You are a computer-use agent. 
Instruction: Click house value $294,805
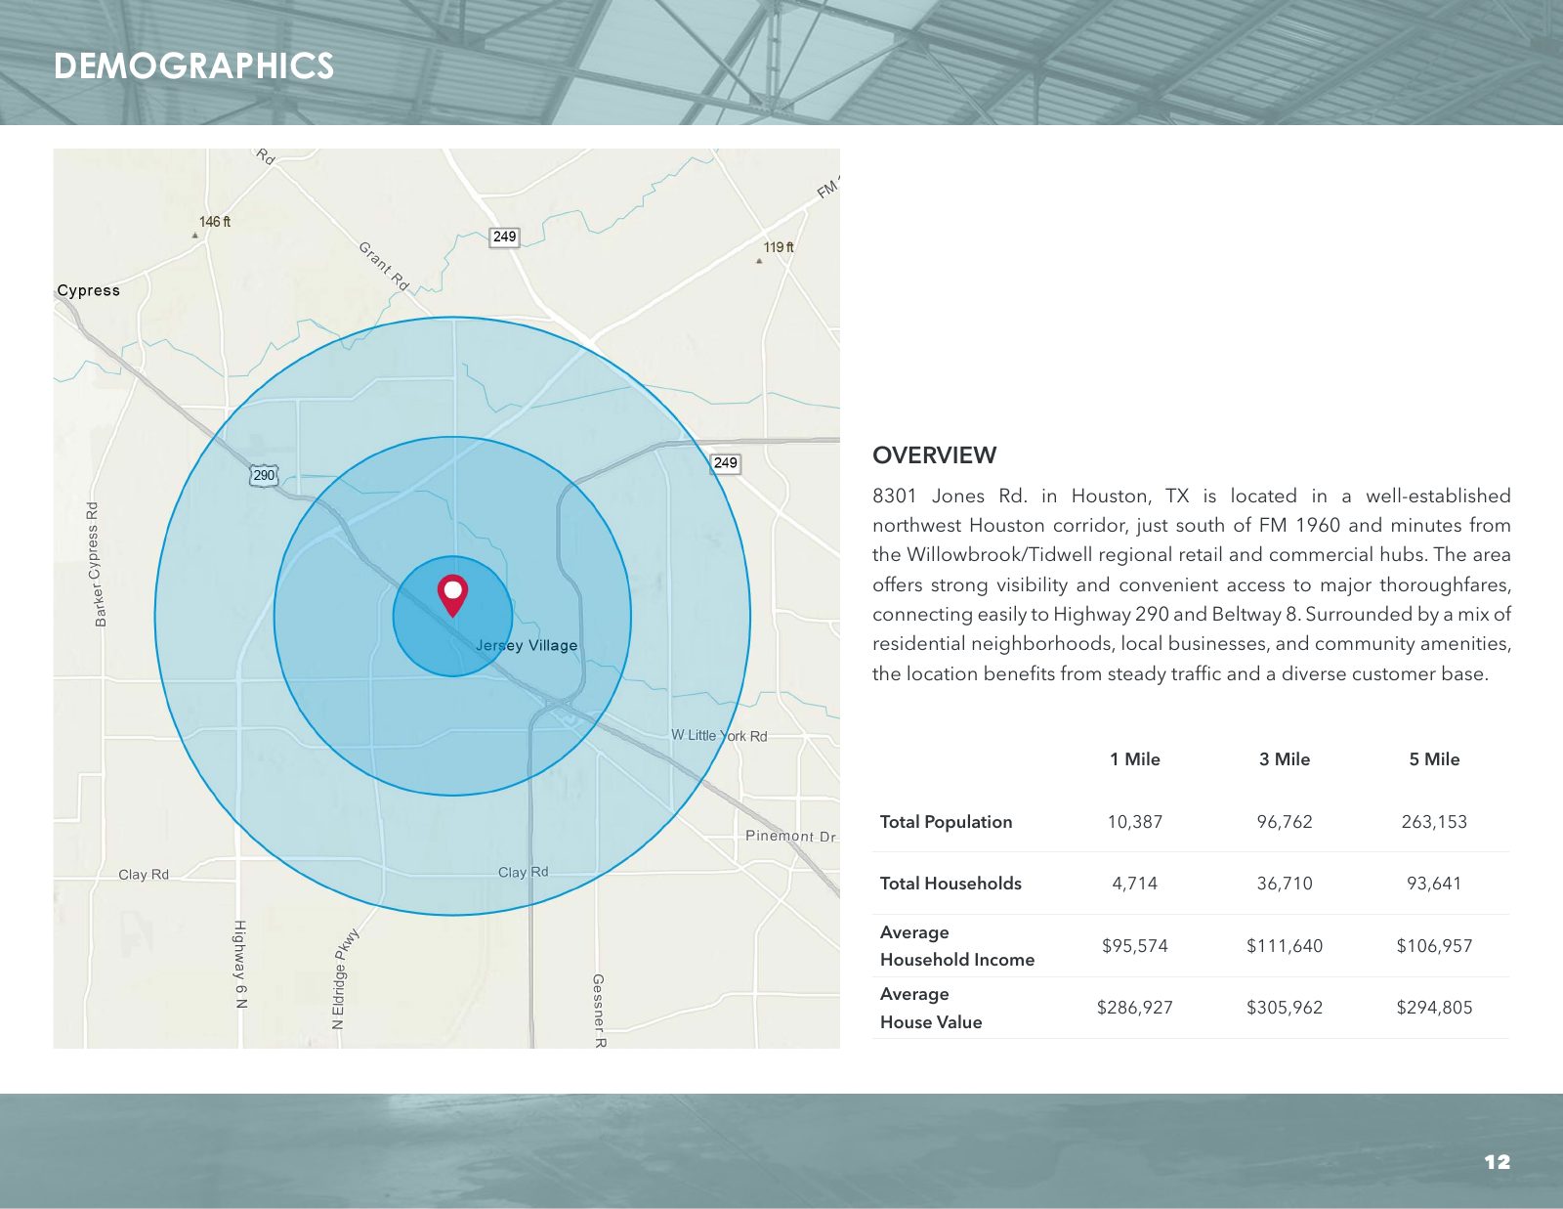(1434, 1008)
